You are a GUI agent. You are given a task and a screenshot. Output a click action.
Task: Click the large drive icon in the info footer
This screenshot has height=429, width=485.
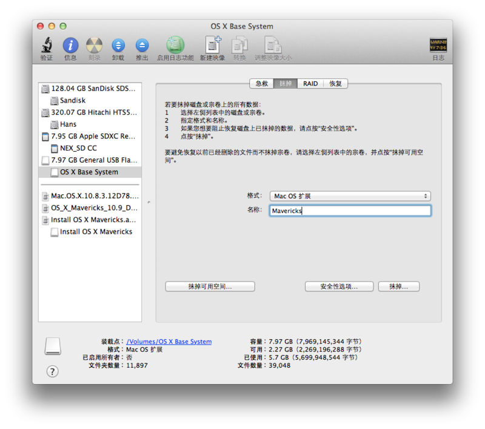[x=53, y=346]
